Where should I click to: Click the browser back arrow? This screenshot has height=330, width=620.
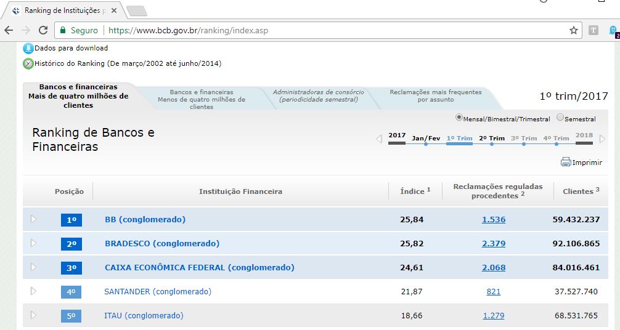pos(9,30)
